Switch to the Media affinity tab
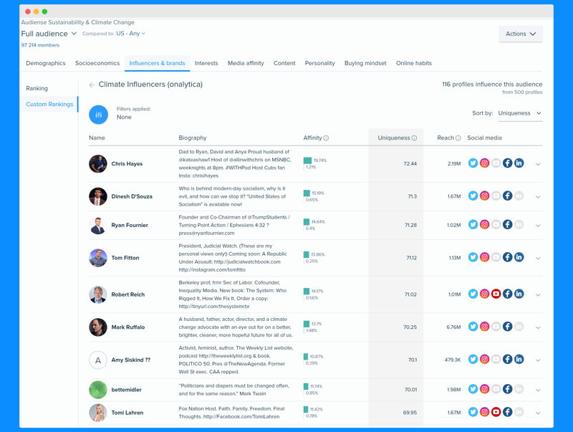The height and width of the screenshot is (432, 573). pyautogui.click(x=246, y=63)
